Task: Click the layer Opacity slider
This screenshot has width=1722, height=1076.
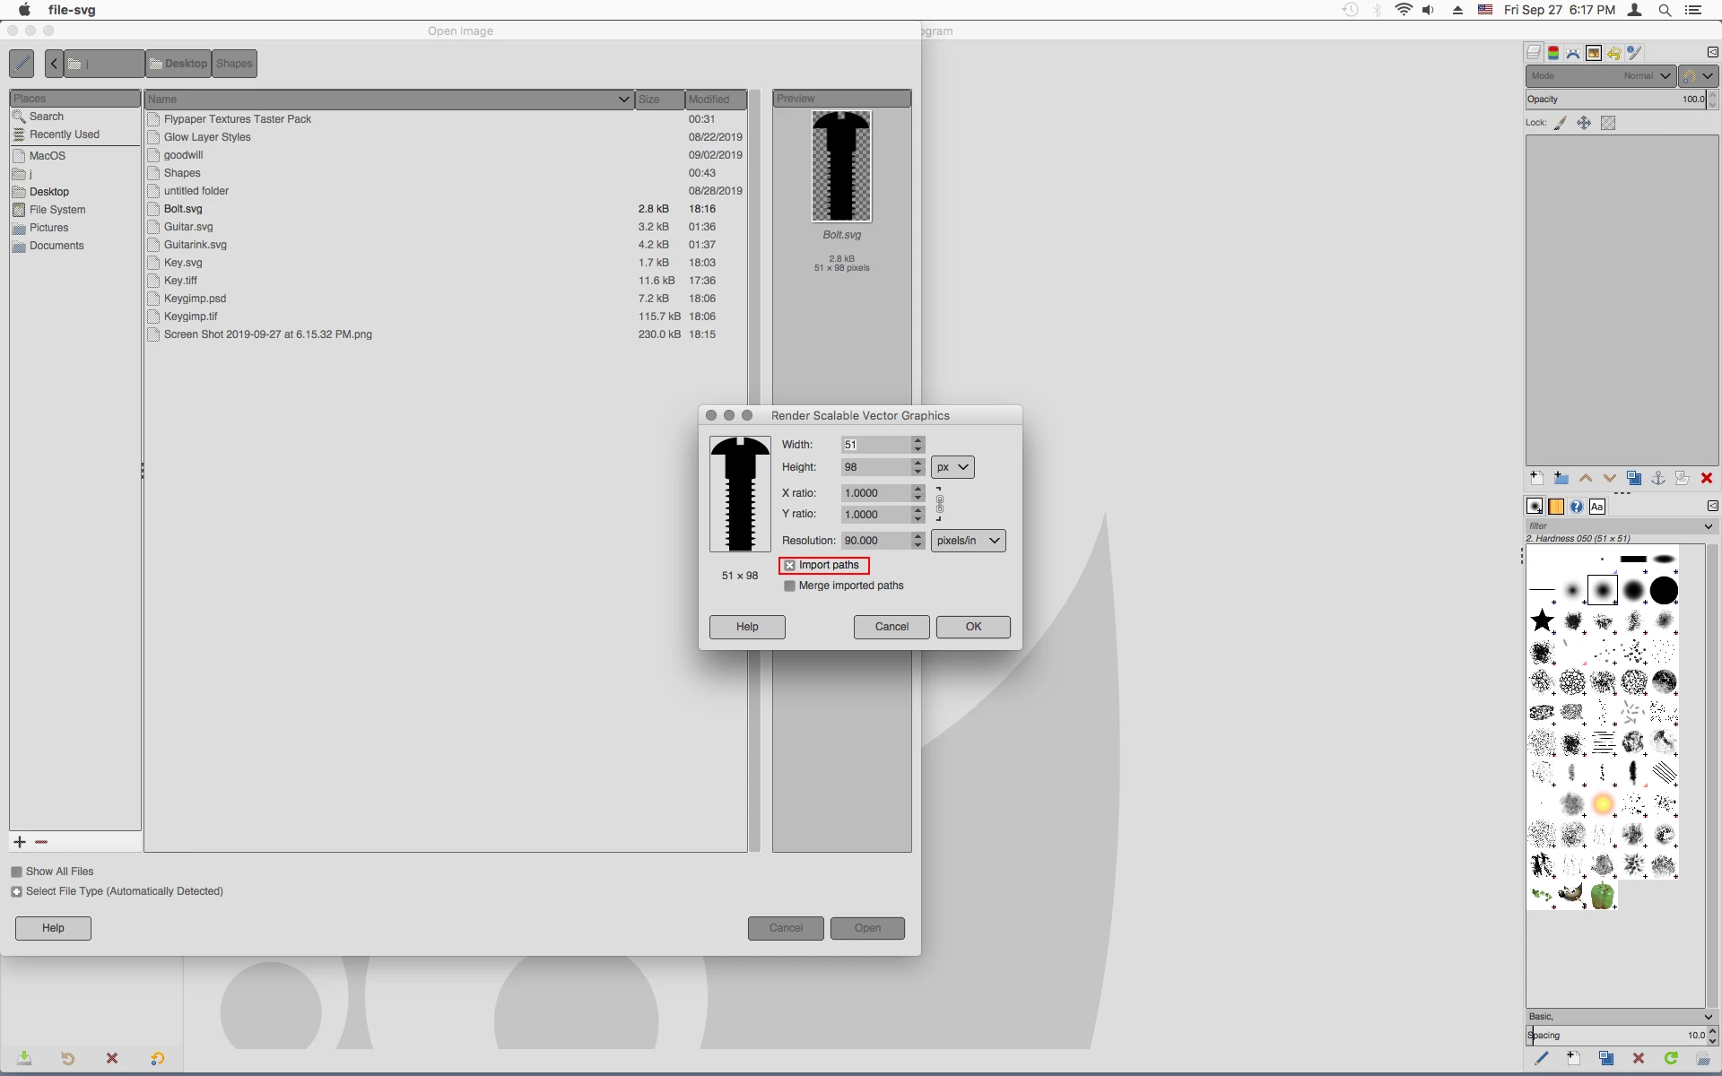Action: coord(1614,100)
